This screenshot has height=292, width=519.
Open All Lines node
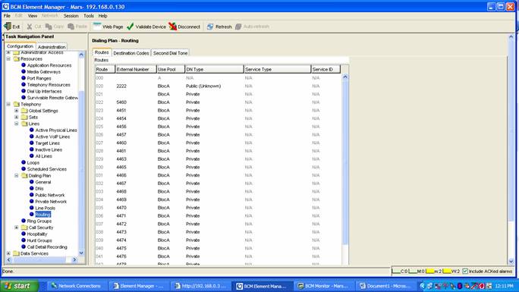pos(44,156)
